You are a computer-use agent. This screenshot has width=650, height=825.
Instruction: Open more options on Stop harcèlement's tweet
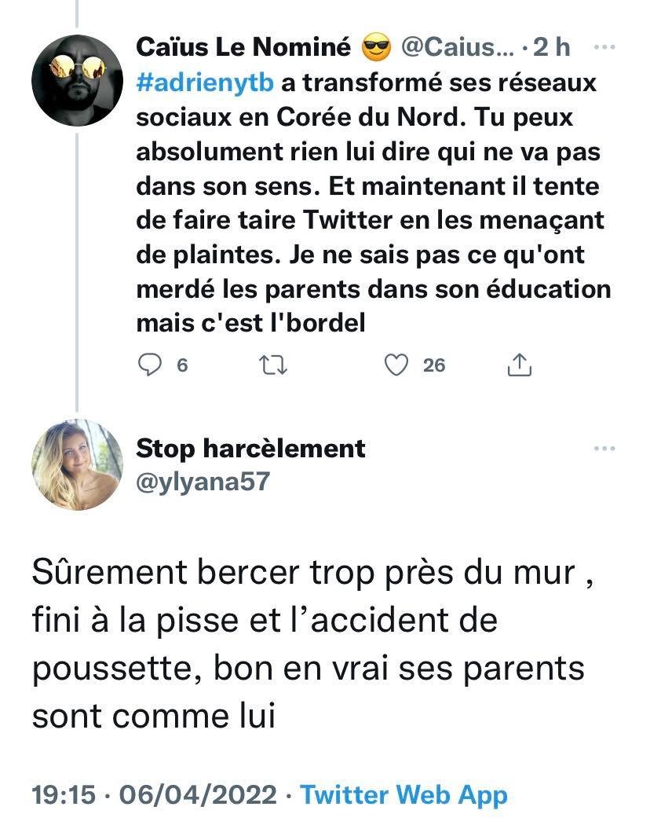tap(604, 449)
